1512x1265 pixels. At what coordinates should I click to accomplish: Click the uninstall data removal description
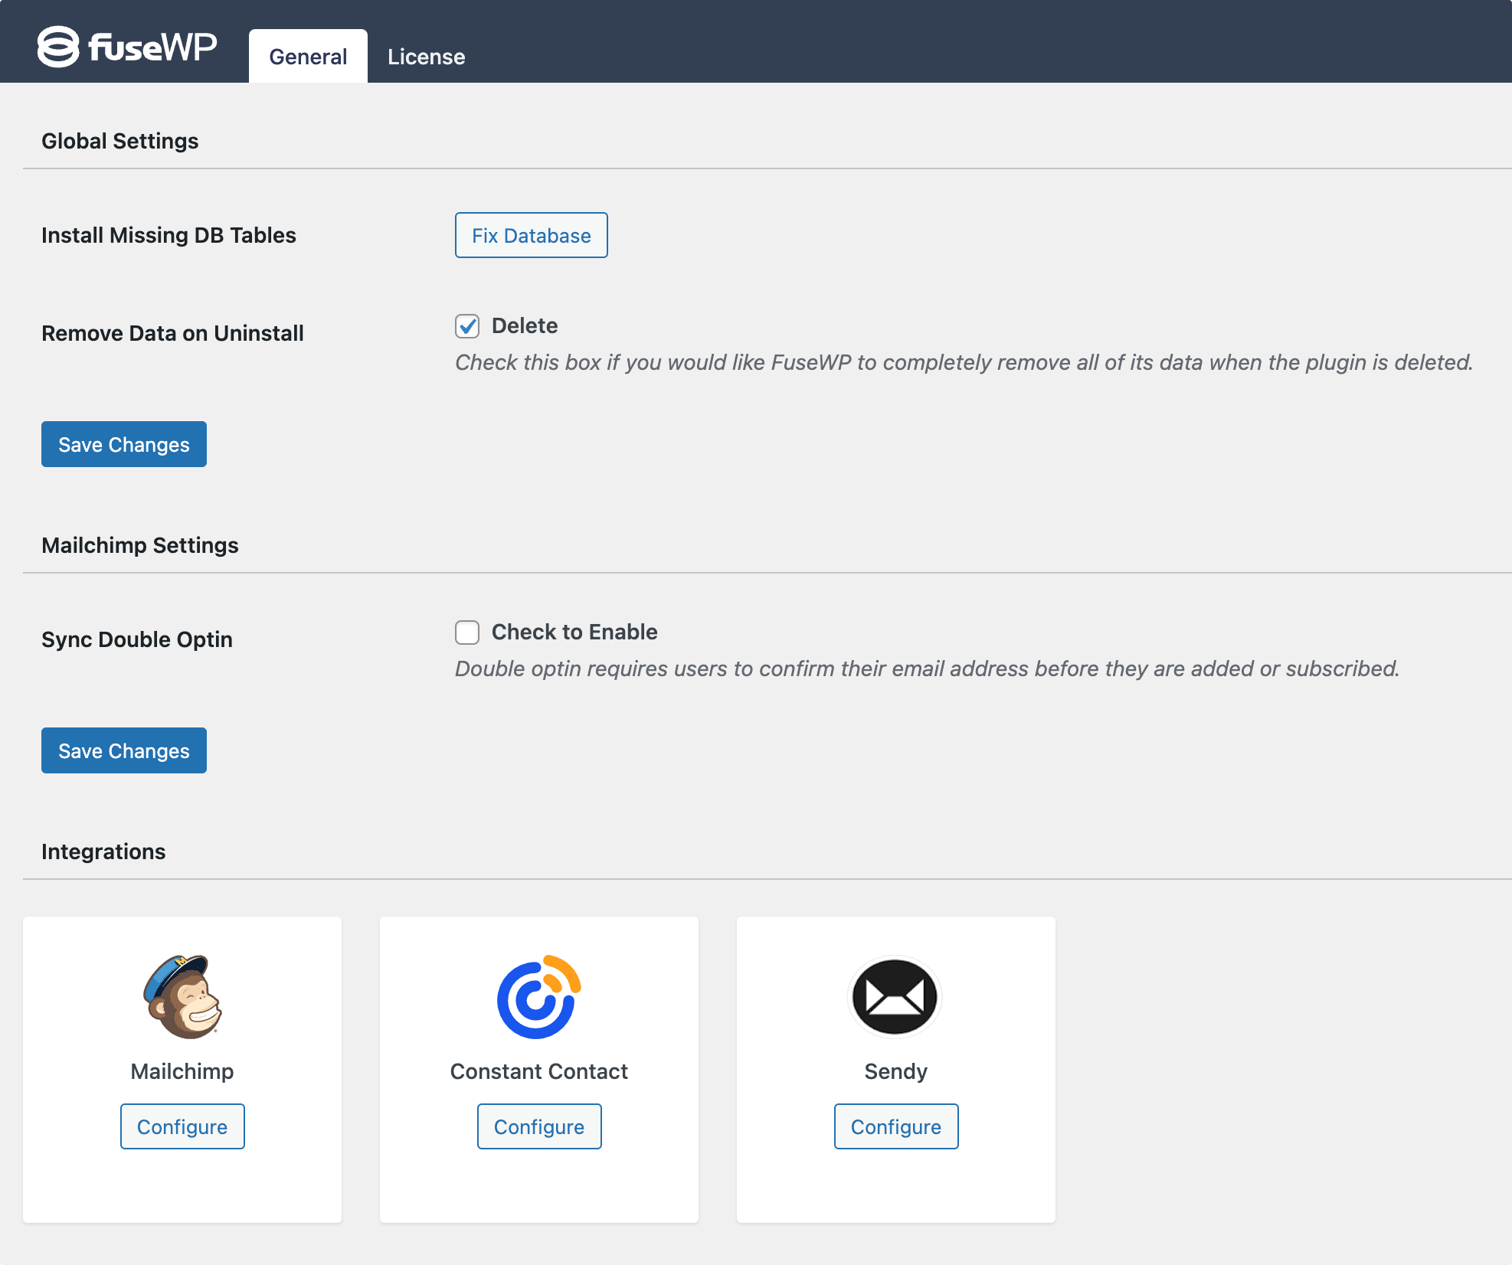pyautogui.click(x=964, y=362)
